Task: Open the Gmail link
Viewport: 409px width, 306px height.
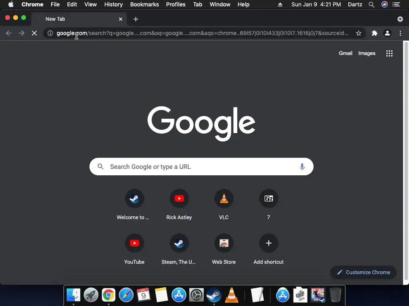Action: (345, 53)
